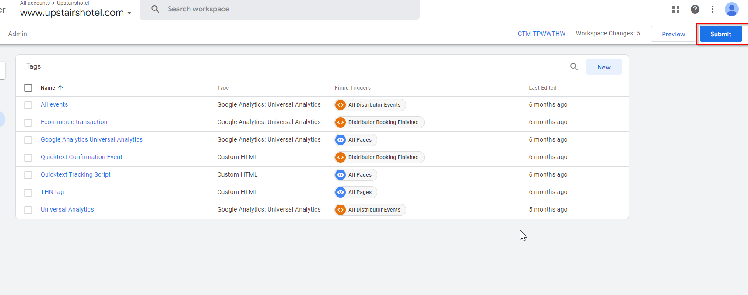Click the All Distributor Events trigger for All events
Image resolution: width=748 pixels, height=295 pixels.
pyautogui.click(x=370, y=105)
